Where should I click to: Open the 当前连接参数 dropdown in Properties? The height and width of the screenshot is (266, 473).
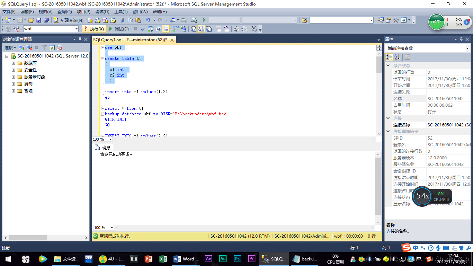467,48
